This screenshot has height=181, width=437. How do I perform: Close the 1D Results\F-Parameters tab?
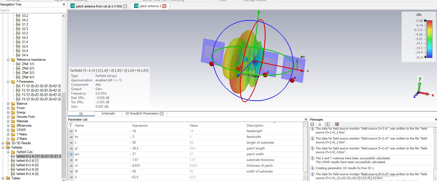[162, 113]
